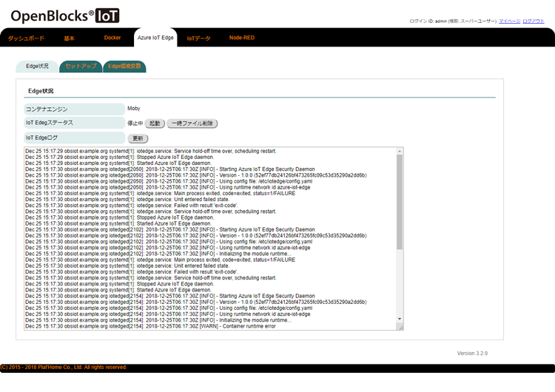Click the 更新 log refresh button
This screenshot has height=392, width=555.
[x=138, y=138]
